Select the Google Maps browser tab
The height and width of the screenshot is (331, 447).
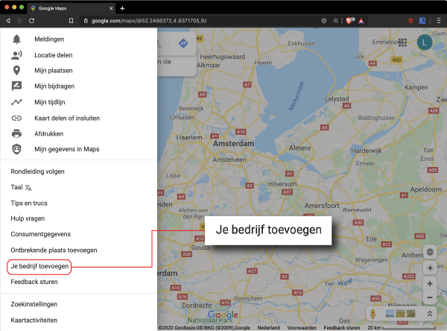(72, 8)
